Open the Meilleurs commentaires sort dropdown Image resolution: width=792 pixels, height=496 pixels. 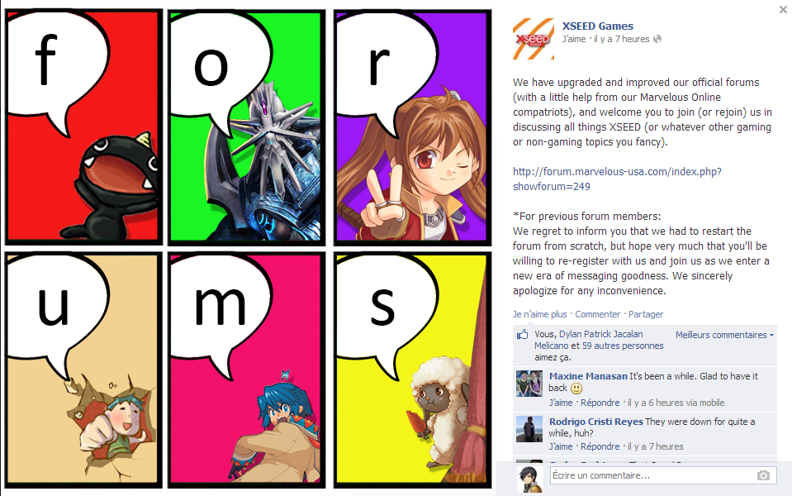point(725,335)
